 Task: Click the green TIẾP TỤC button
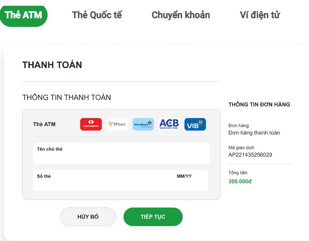[153, 217]
